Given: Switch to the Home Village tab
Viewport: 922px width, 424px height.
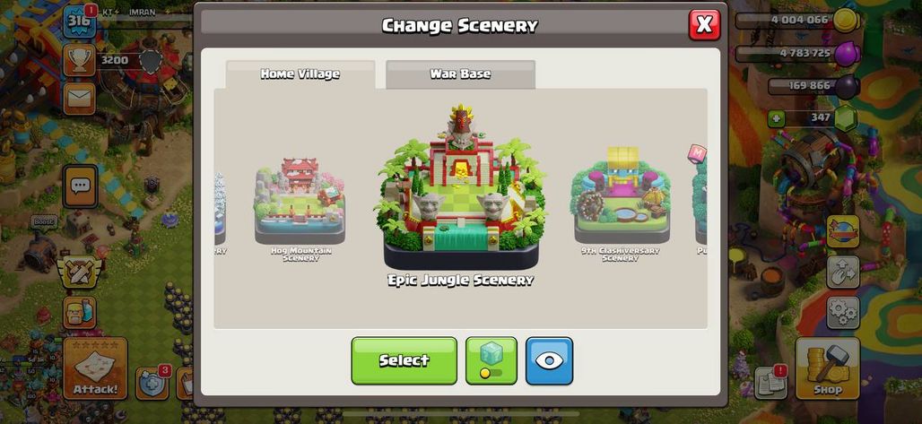Looking at the screenshot, I should (x=300, y=74).
